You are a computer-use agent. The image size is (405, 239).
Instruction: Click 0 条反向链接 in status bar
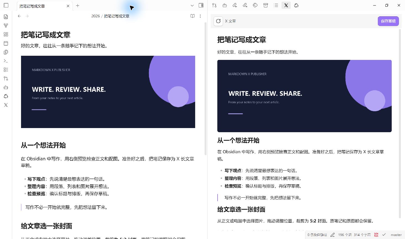(317, 235)
